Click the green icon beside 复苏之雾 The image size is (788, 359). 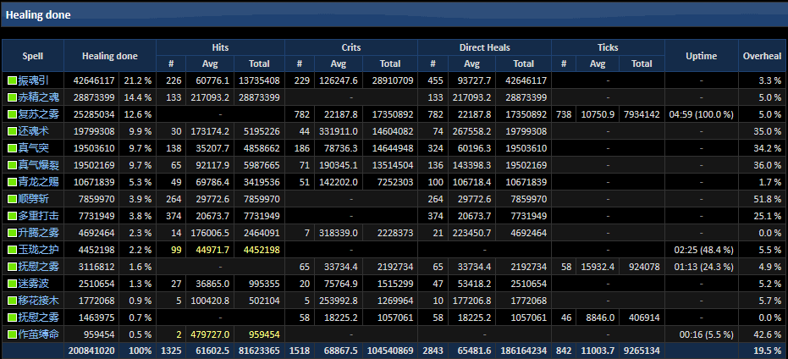pos(12,114)
